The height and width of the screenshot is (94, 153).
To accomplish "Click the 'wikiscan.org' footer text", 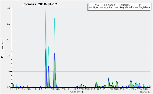I will point(76,92).
